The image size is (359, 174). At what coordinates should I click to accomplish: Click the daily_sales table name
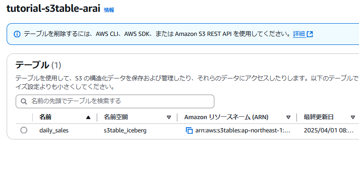(x=54, y=130)
